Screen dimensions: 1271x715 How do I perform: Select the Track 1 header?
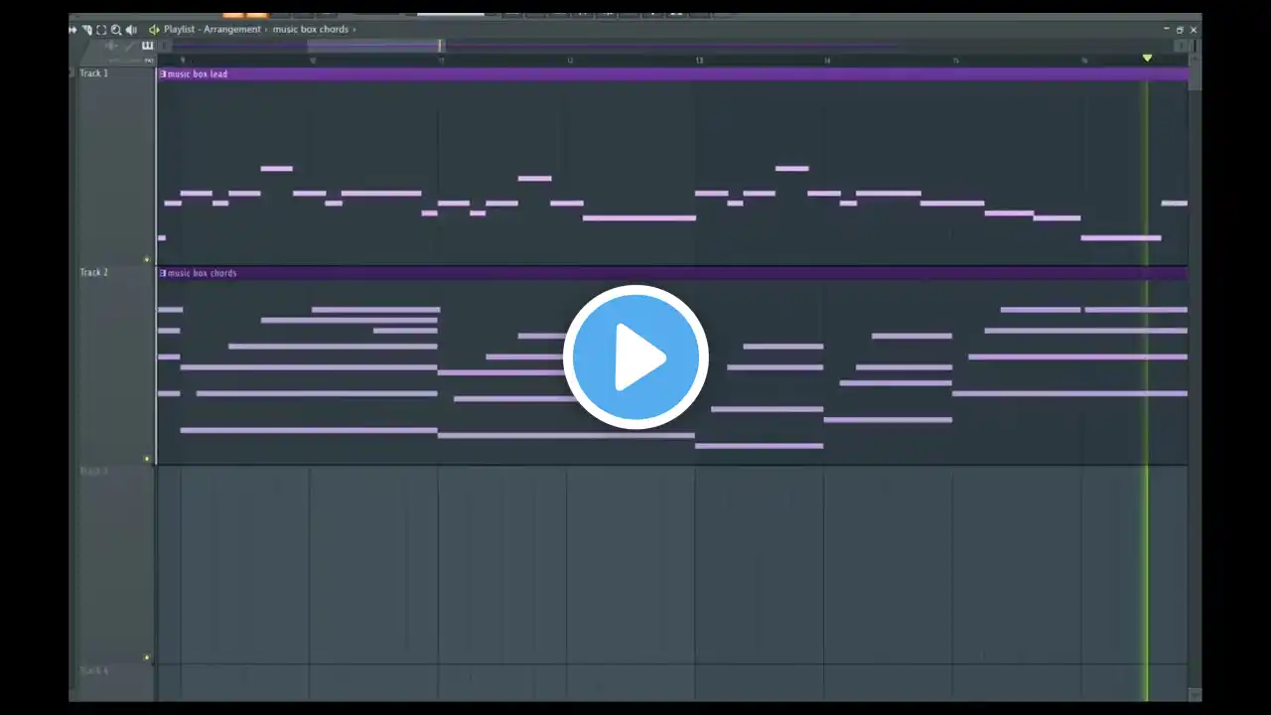coord(116,166)
